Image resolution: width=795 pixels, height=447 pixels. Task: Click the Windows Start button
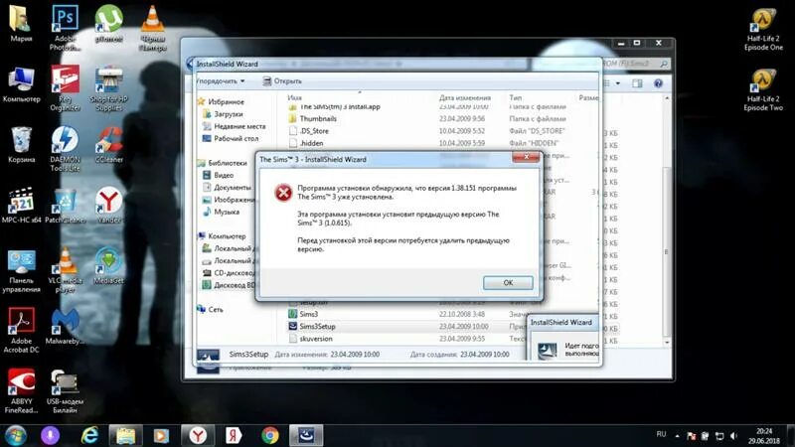point(15,435)
